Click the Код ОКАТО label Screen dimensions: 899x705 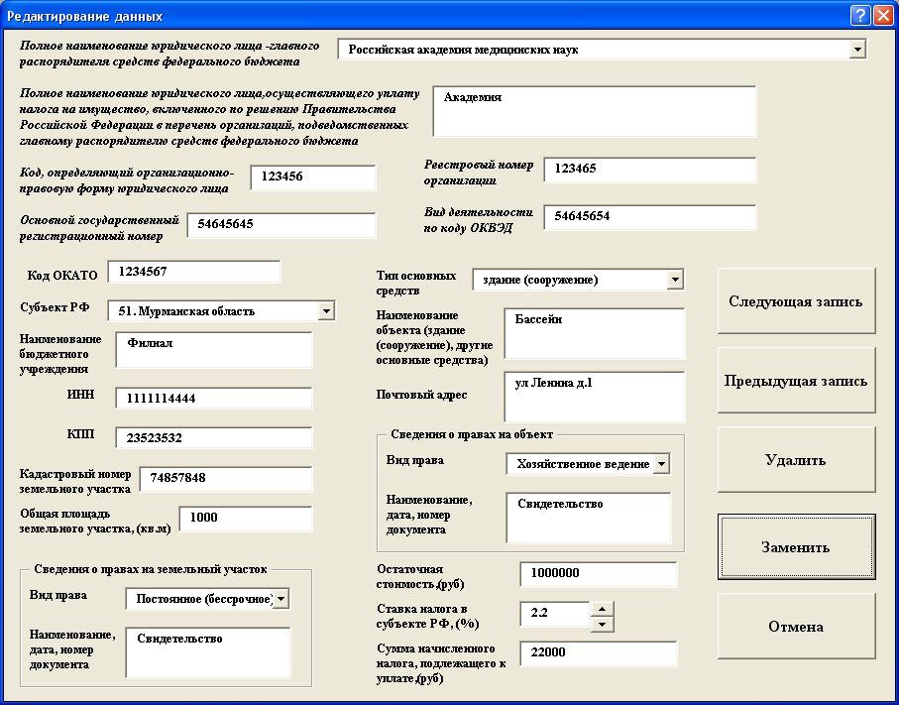pyautogui.click(x=62, y=276)
